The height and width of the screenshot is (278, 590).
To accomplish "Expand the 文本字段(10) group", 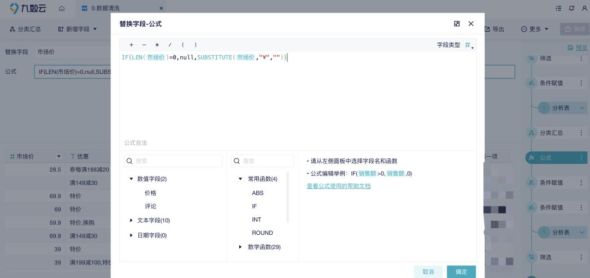I will (x=131, y=221).
